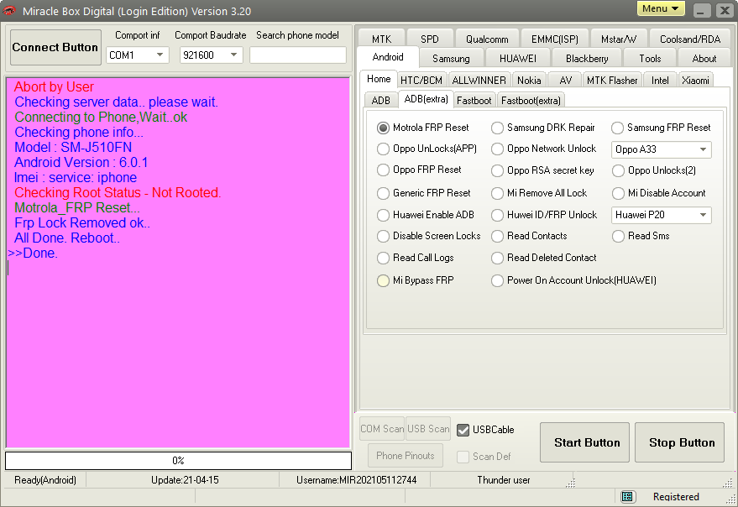Click the Search phone model field

tap(298, 55)
